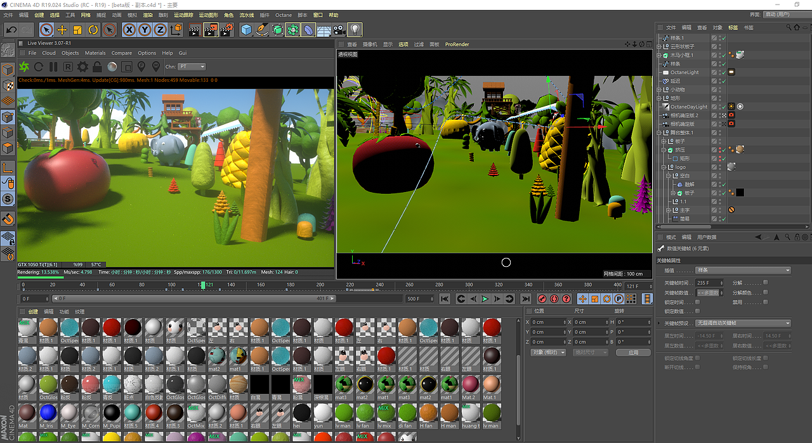Screen dimensions: 812x443
Task: Toggle the Live Viewer lock resolution padlock
Action: 97,67
